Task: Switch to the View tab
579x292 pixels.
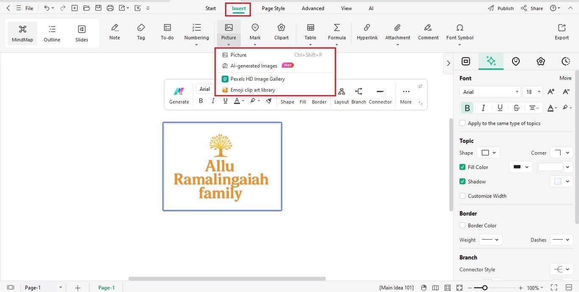Action: coord(346,8)
